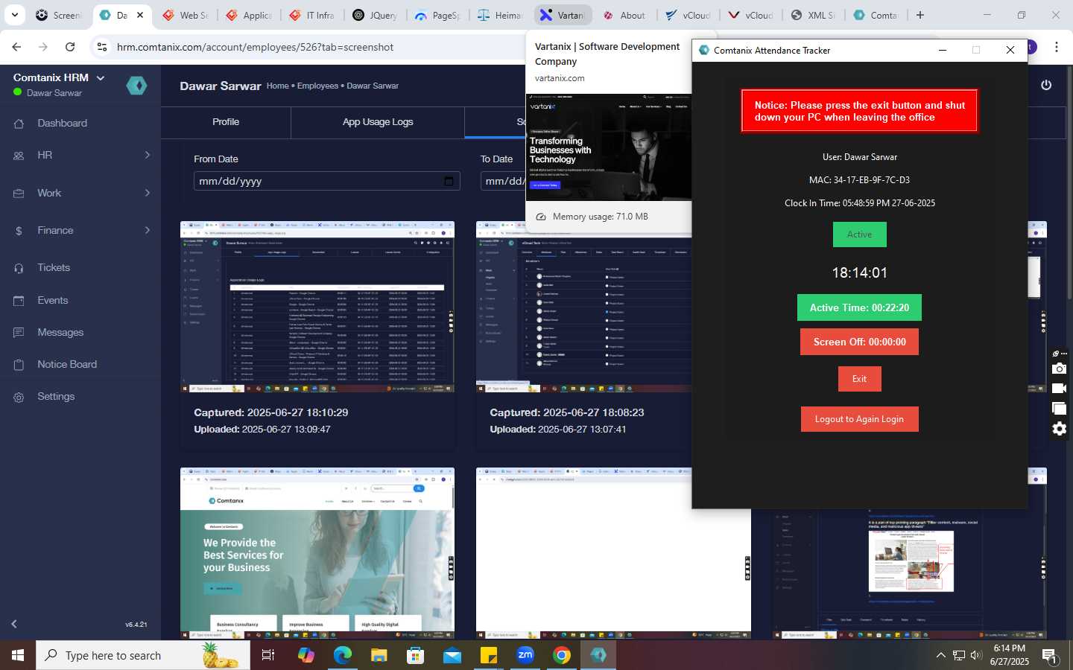Click the Active Time button in tracker
This screenshot has width=1073, height=670.
click(859, 307)
